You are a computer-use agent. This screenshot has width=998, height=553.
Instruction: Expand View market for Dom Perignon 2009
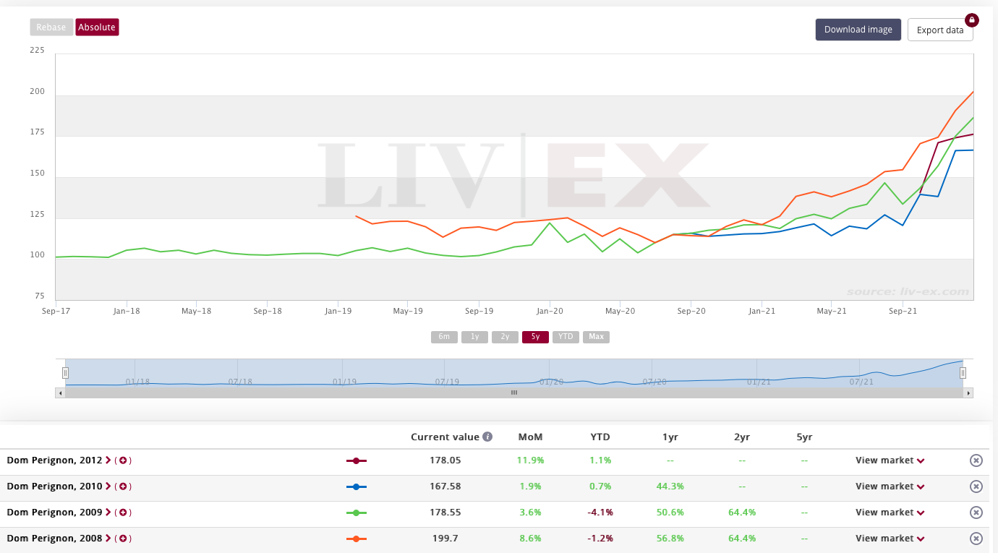(890, 513)
